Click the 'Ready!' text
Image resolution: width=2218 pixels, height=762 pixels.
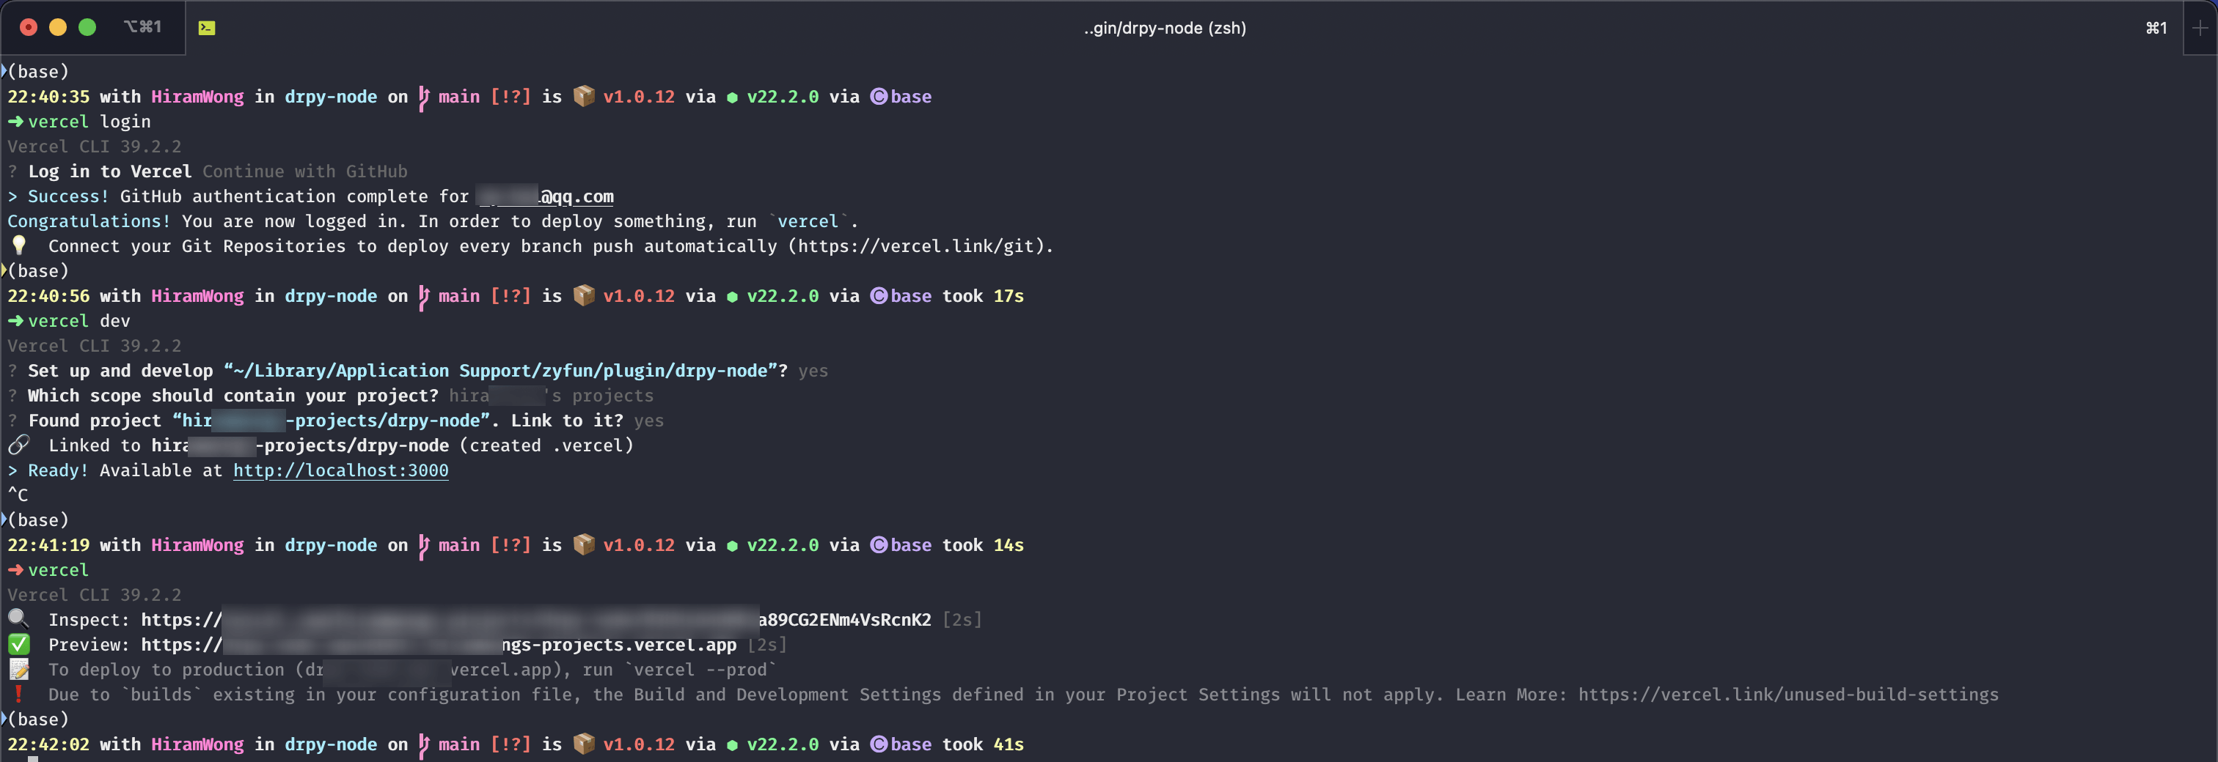pyautogui.click(x=59, y=470)
